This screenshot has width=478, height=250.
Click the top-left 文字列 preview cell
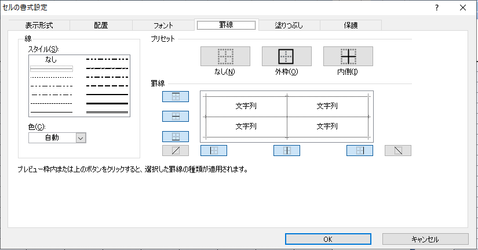pyautogui.click(x=246, y=107)
